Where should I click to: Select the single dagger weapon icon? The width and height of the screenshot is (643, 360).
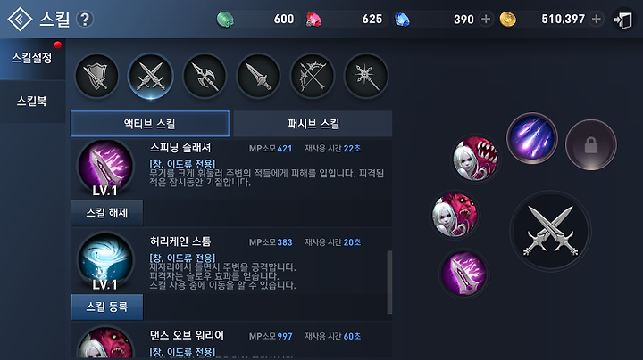coord(258,76)
